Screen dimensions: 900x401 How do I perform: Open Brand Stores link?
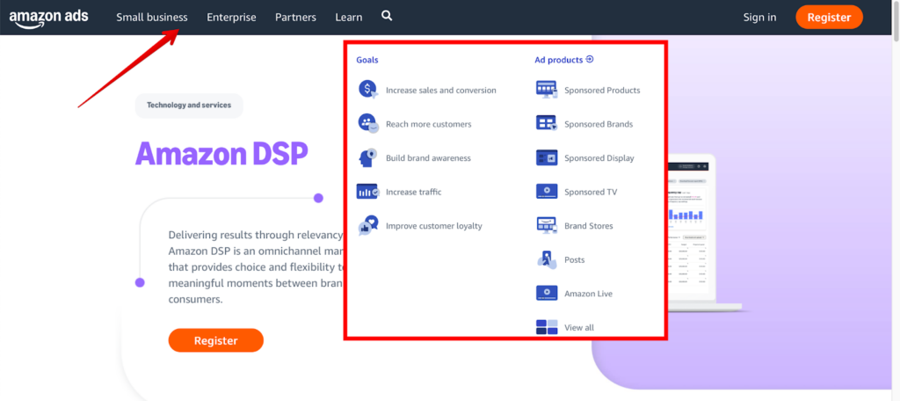click(588, 226)
